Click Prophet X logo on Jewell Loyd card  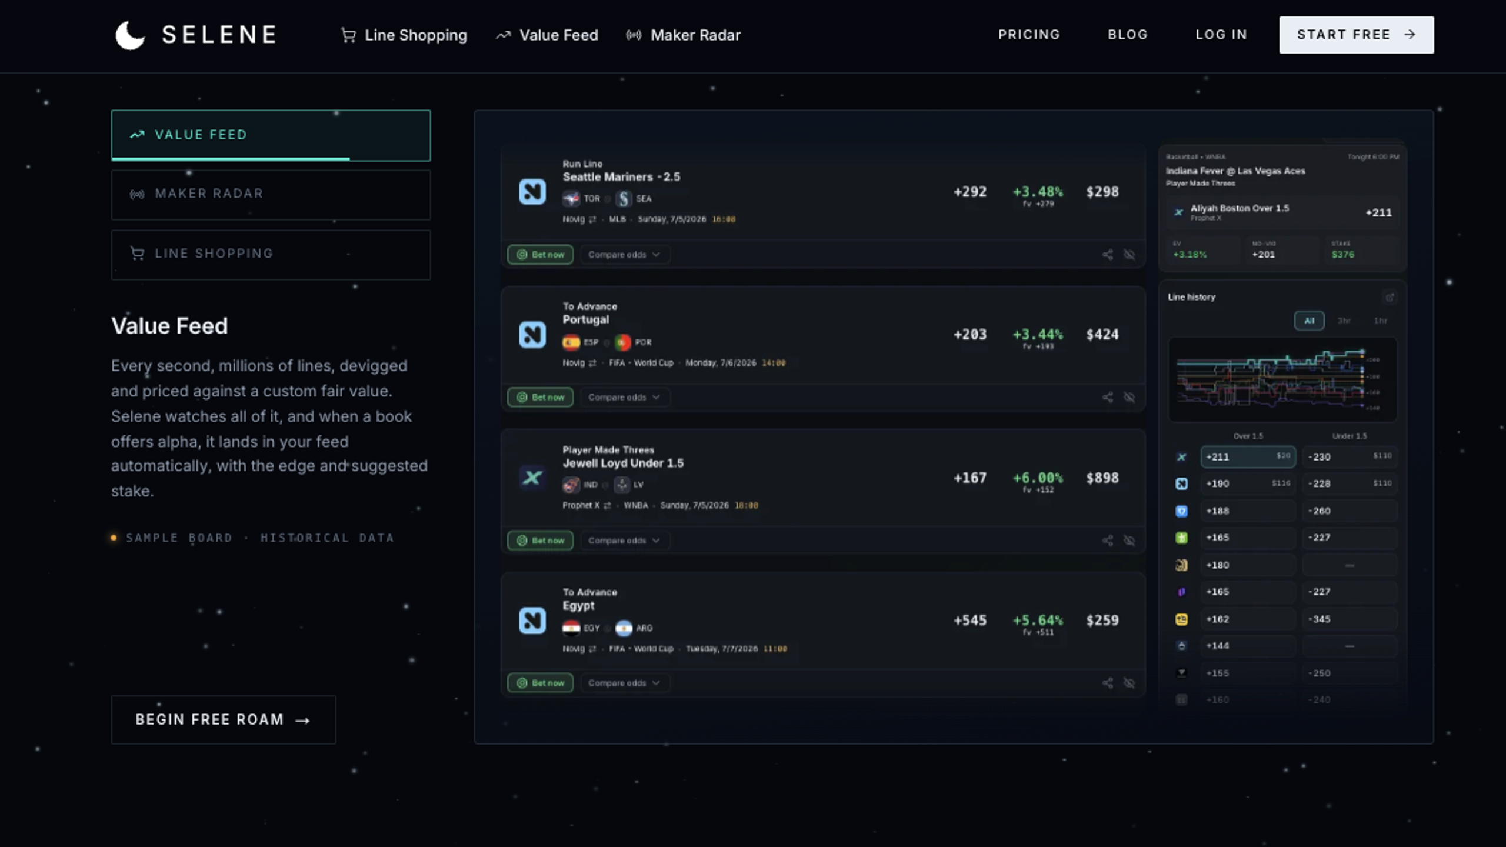[x=532, y=478]
